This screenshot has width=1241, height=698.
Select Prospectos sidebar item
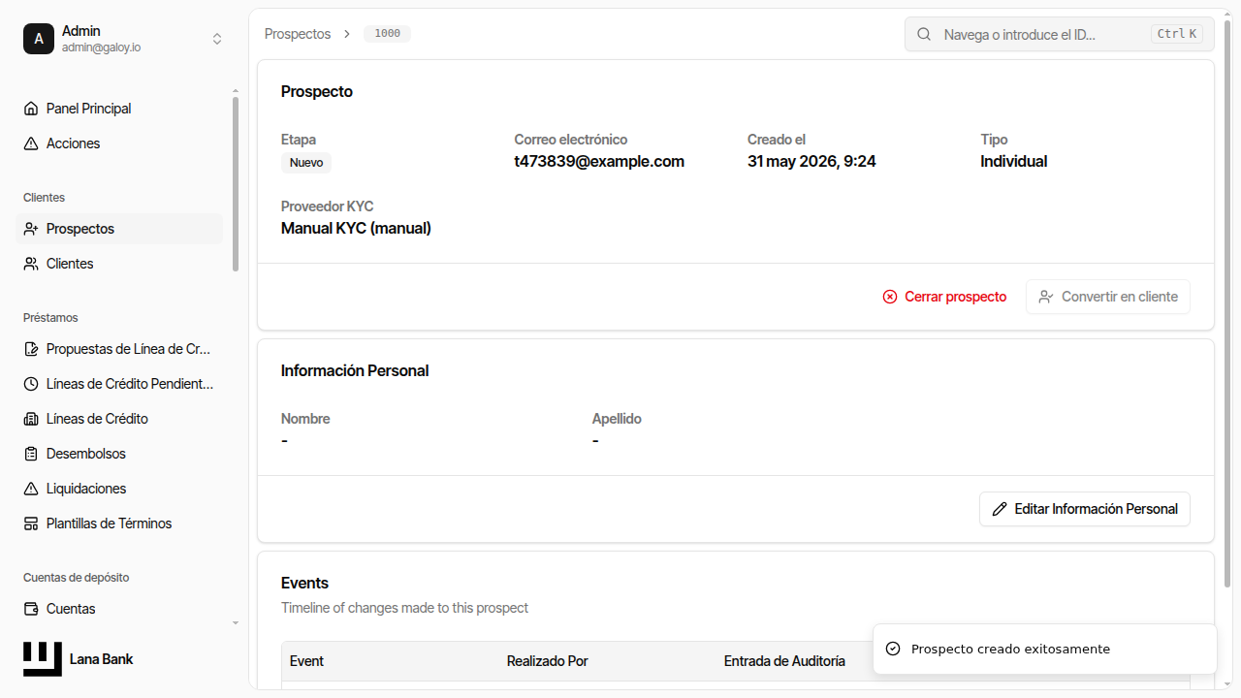point(120,229)
